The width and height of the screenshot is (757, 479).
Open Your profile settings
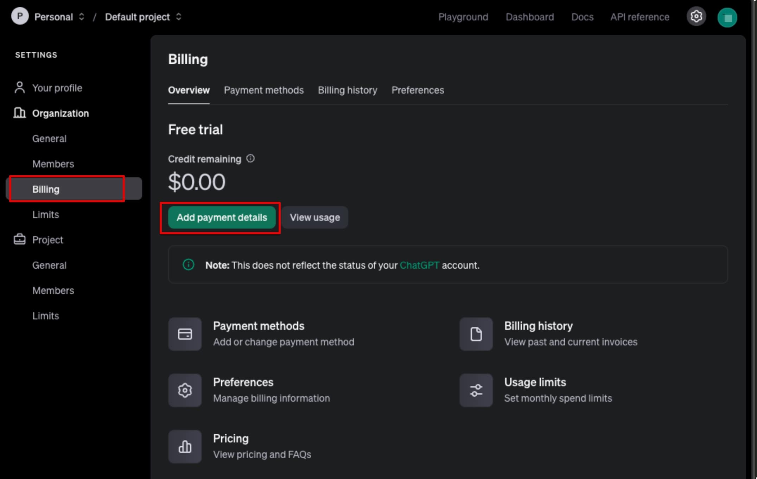coord(57,88)
